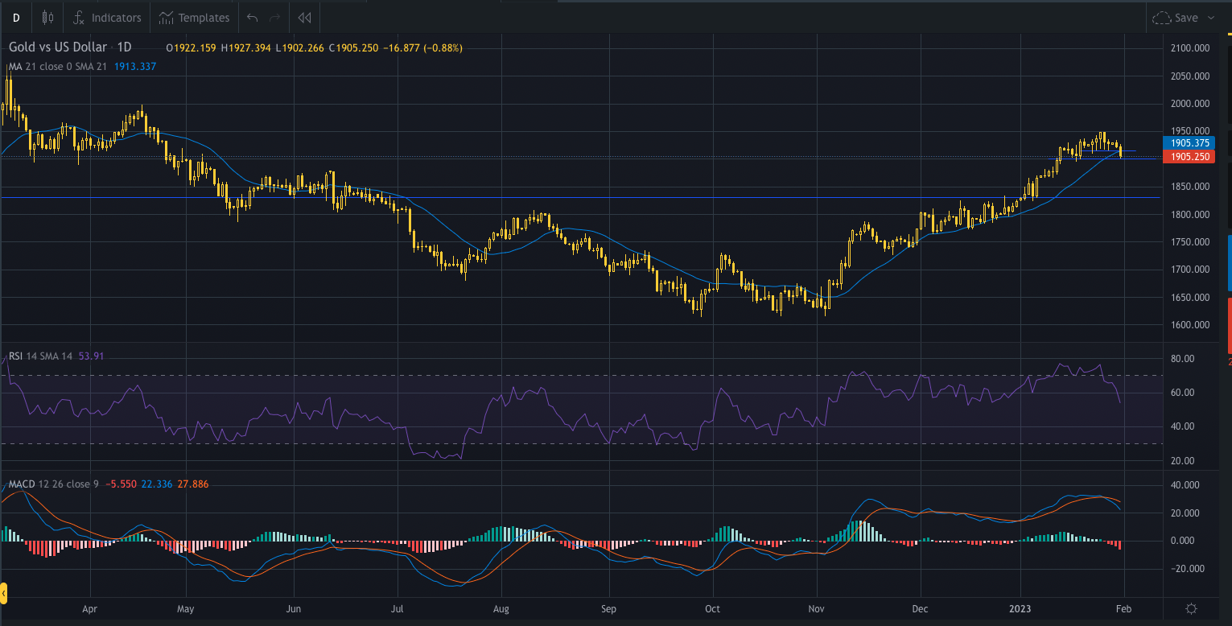The height and width of the screenshot is (626, 1232).
Task: Click the RSI 80.00 axis label
Action: point(1183,358)
